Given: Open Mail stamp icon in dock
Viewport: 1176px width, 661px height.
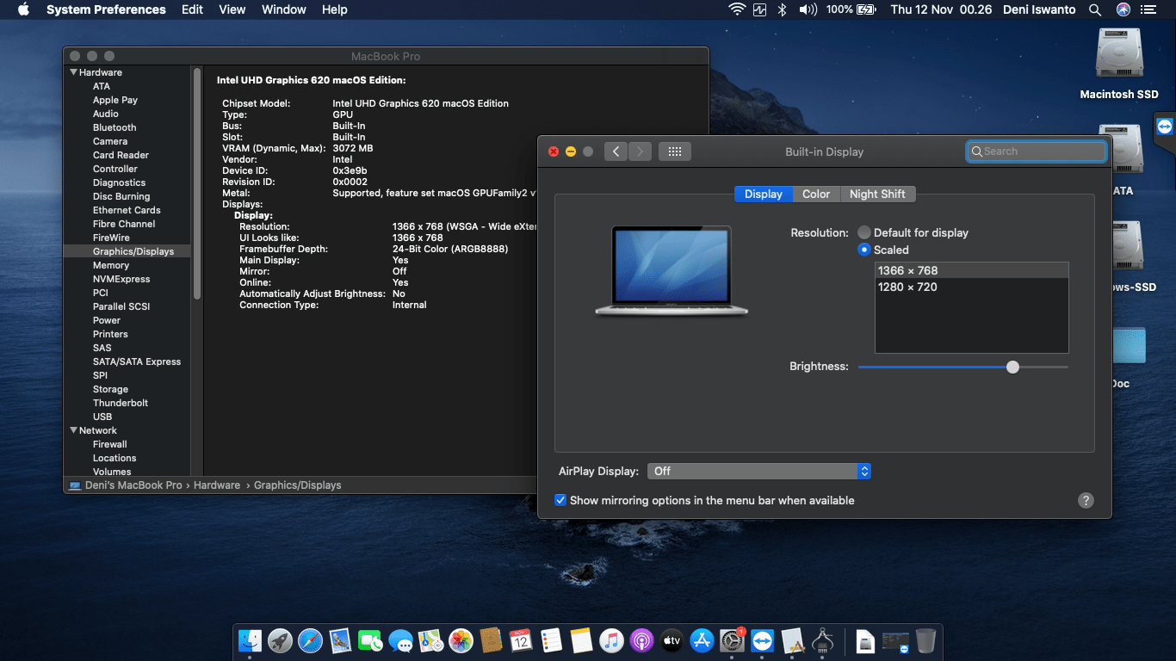Looking at the screenshot, I should click(340, 640).
